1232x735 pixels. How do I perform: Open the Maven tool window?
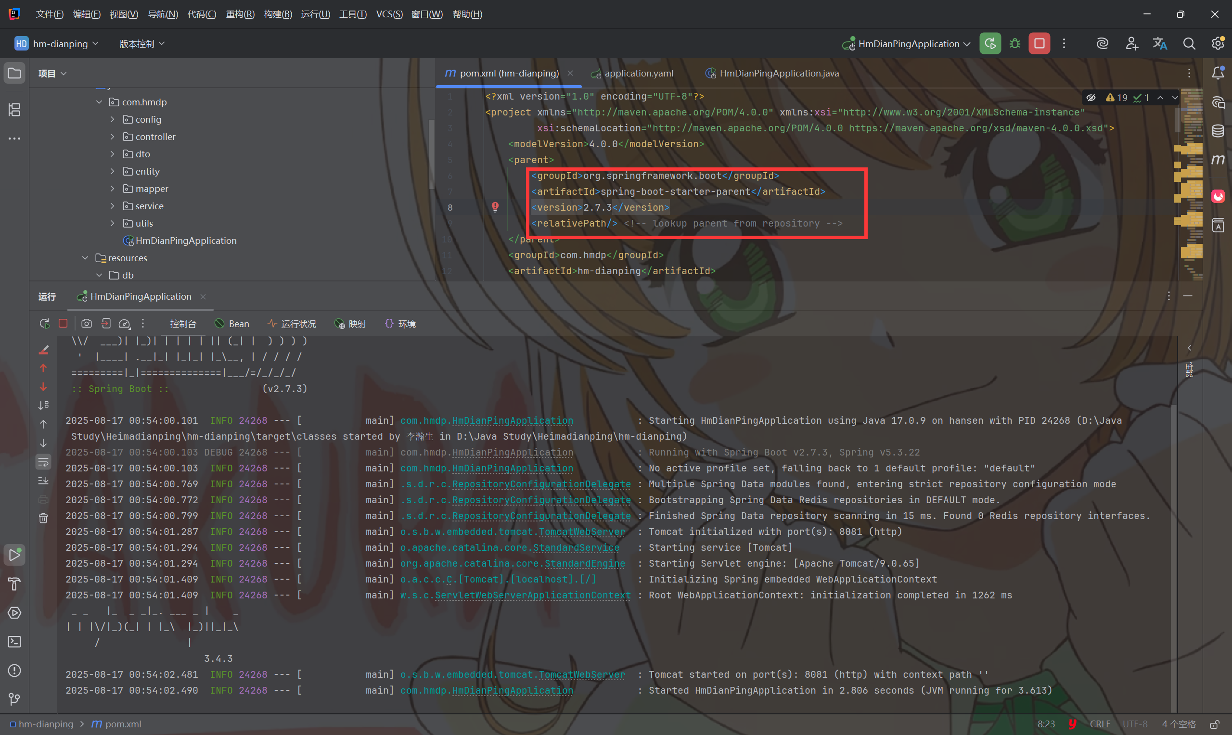coord(1218,160)
